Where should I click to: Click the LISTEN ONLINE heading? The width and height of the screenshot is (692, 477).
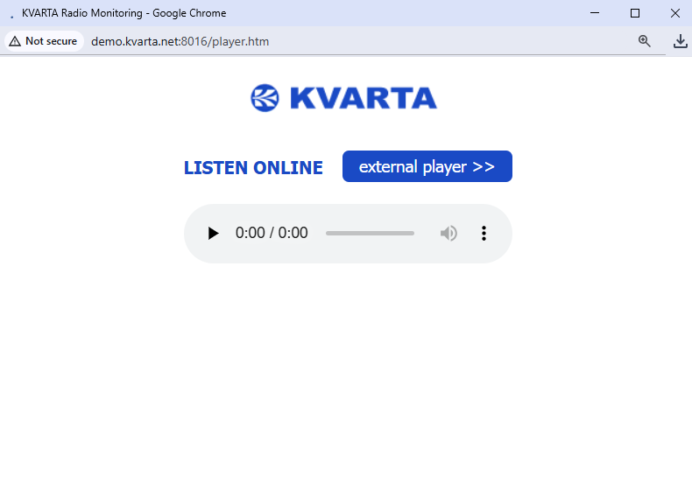pyautogui.click(x=253, y=167)
